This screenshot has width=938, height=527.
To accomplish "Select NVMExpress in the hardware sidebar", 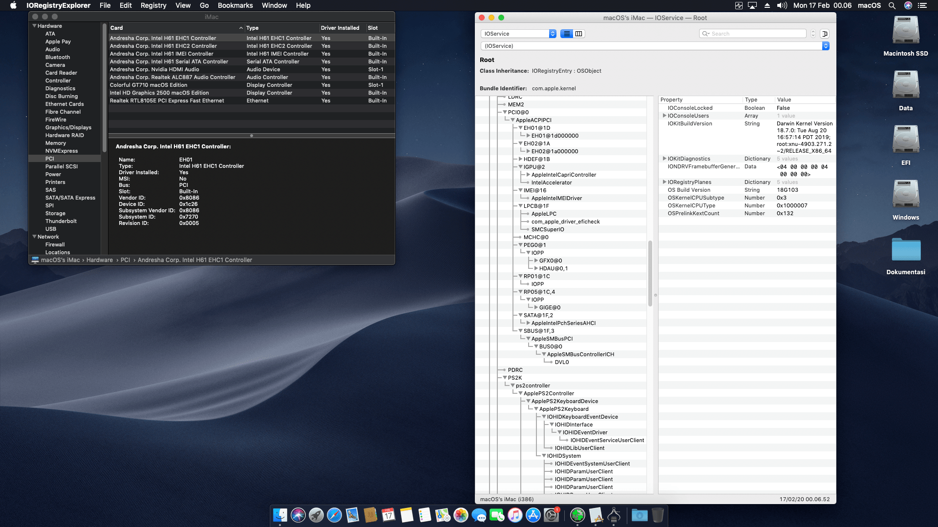I will (x=62, y=151).
